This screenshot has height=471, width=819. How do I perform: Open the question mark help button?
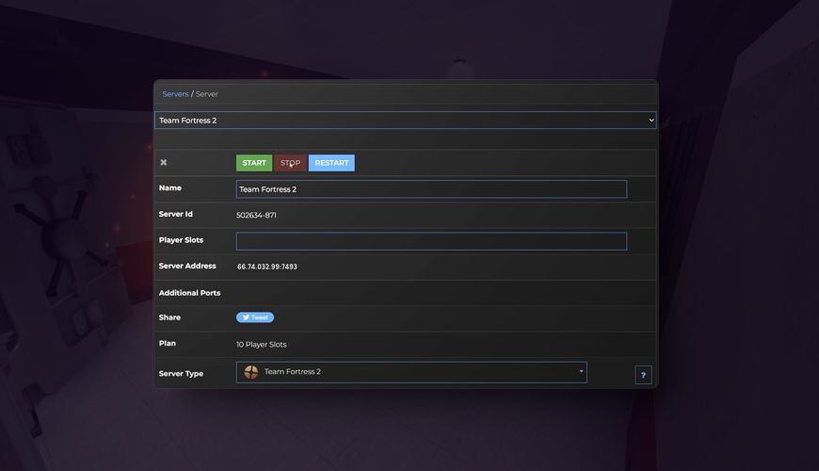pos(643,375)
